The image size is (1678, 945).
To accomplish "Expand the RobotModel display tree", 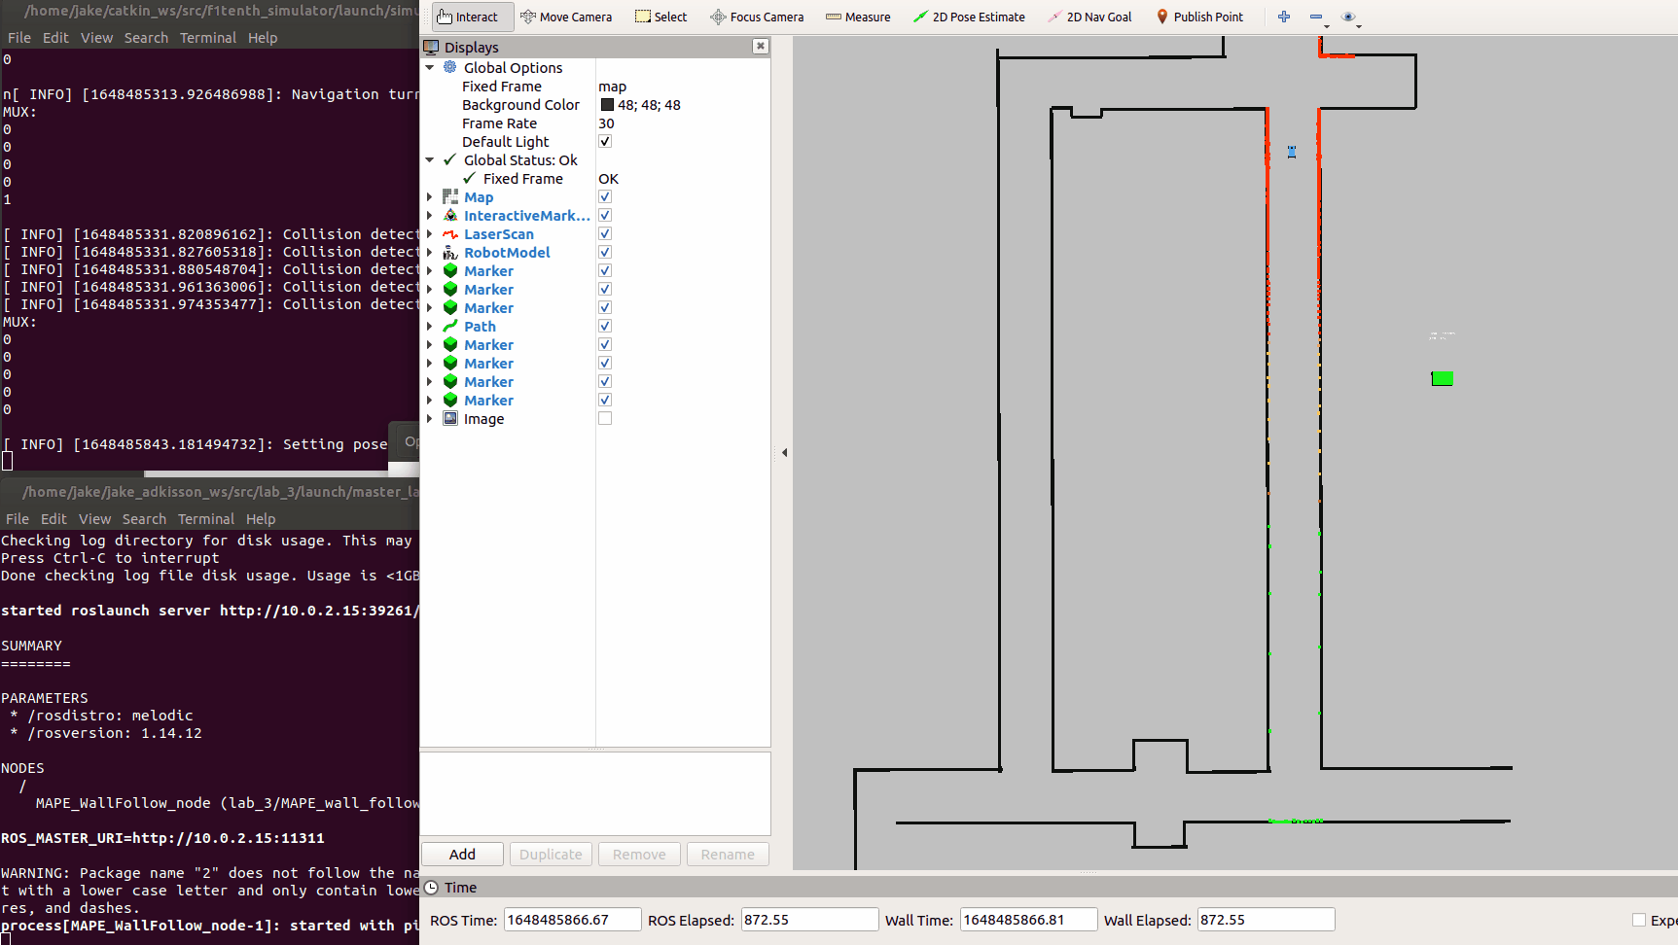I will coord(430,253).
